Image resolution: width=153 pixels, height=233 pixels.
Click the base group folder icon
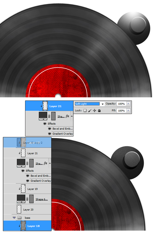[20, 218]
